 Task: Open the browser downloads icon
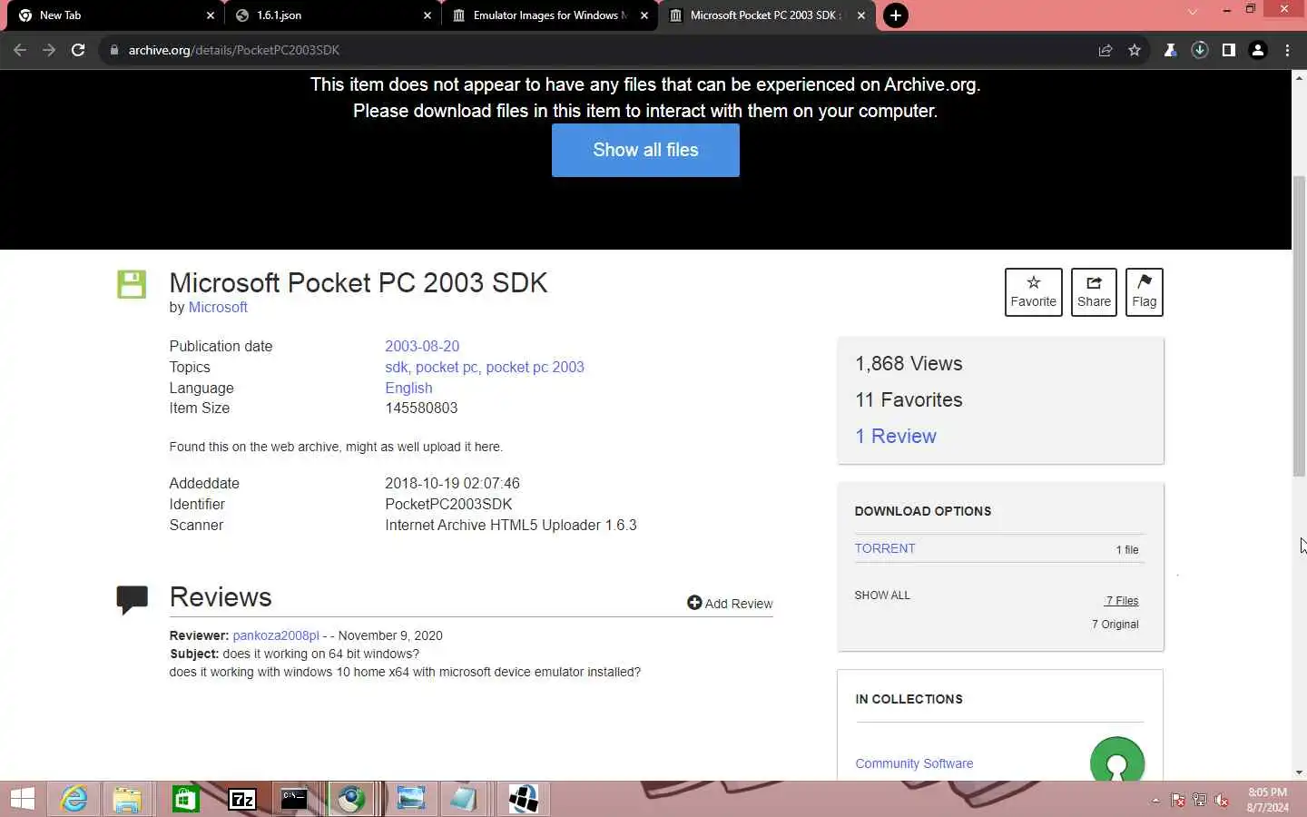click(x=1199, y=50)
